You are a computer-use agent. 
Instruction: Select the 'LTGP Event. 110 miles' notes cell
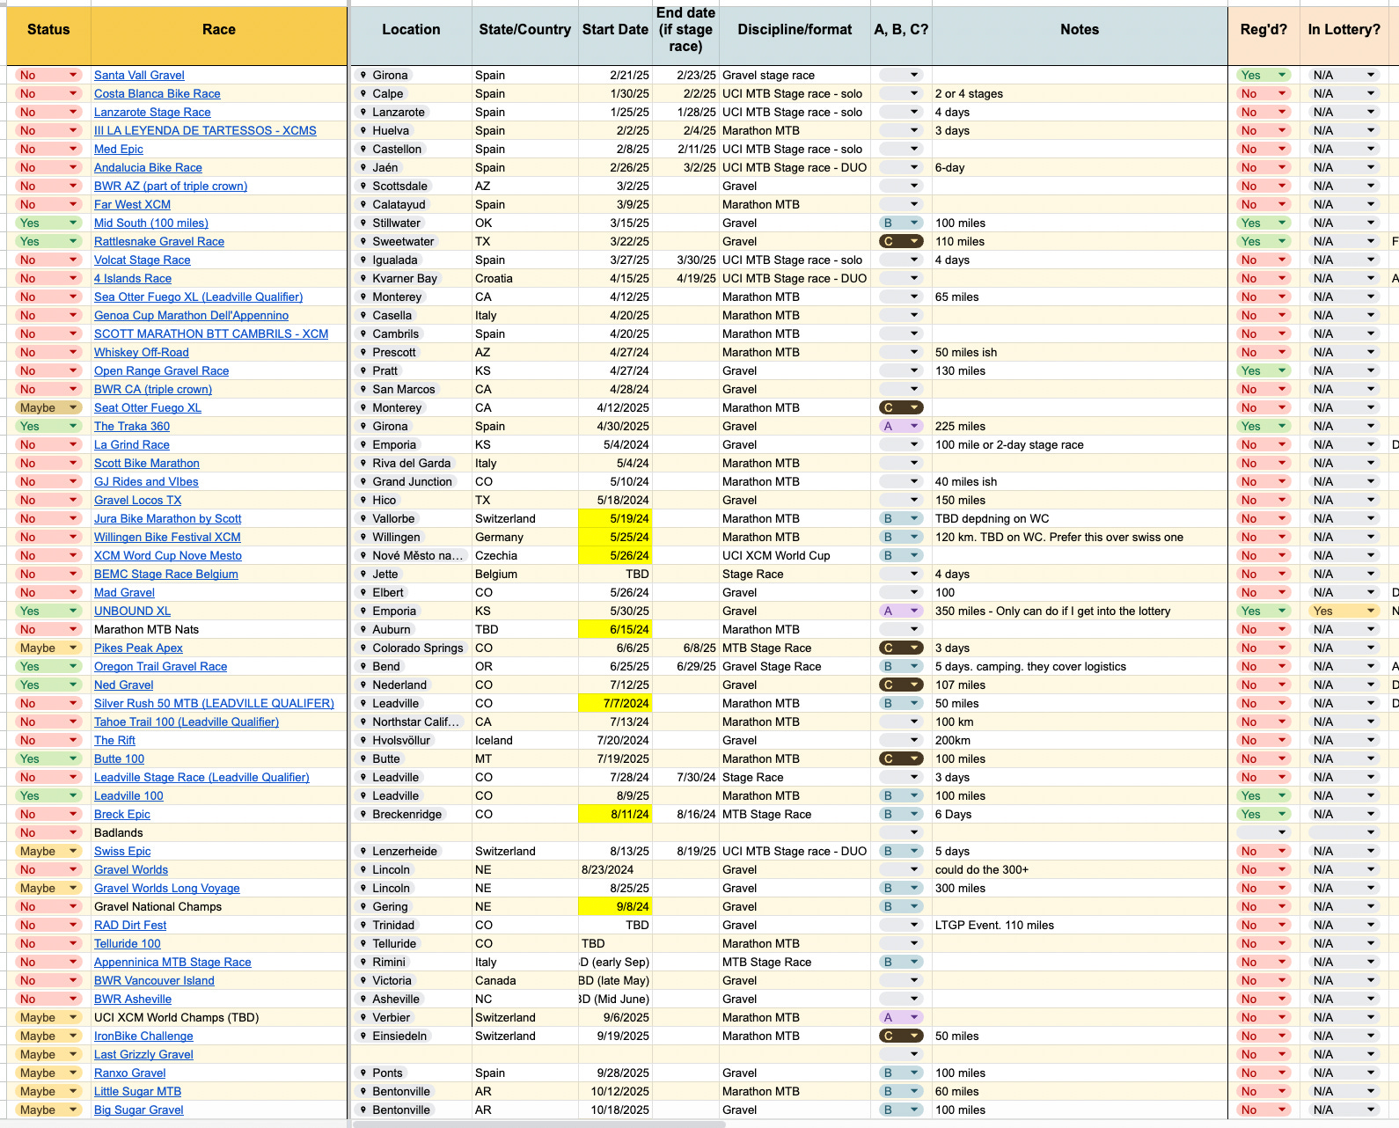(x=1080, y=925)
